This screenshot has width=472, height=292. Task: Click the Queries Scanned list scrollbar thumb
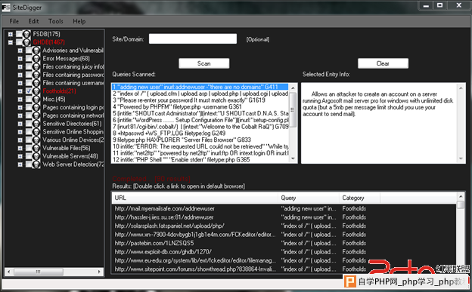coord(293,109)
